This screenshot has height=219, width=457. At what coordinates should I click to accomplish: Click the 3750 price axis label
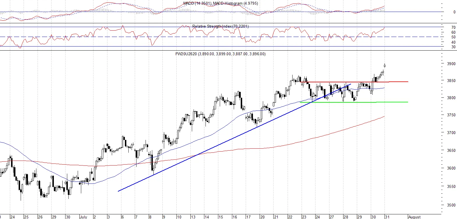pyautogui.click(x=451, y=115)
